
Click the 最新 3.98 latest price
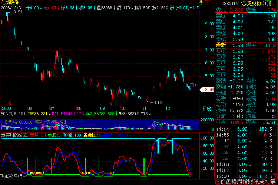pyautogui.click(x=238, y=45)
